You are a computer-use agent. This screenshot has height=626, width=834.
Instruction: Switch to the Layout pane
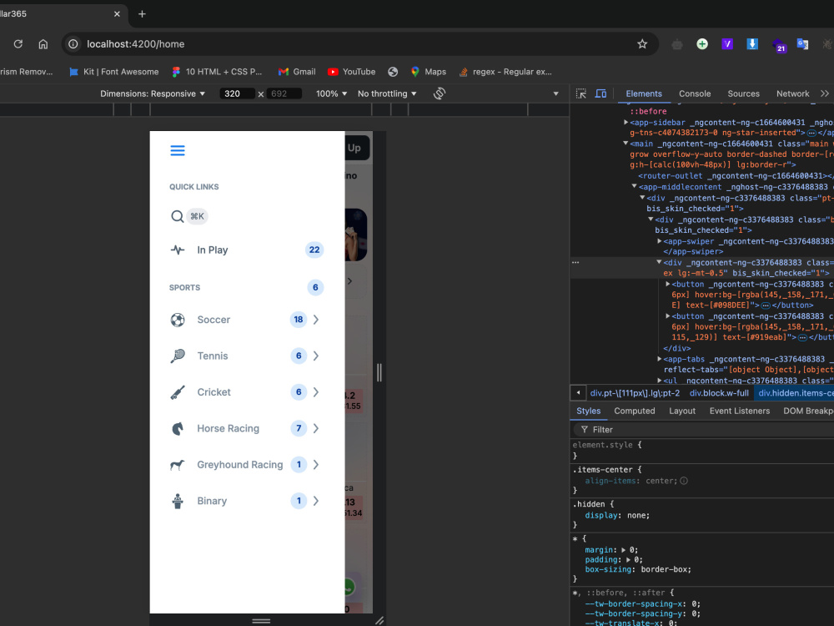pyautogui.click(x=682, y=411)
